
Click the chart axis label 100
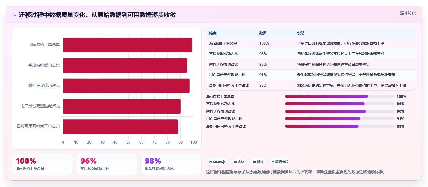coord(194,142)
